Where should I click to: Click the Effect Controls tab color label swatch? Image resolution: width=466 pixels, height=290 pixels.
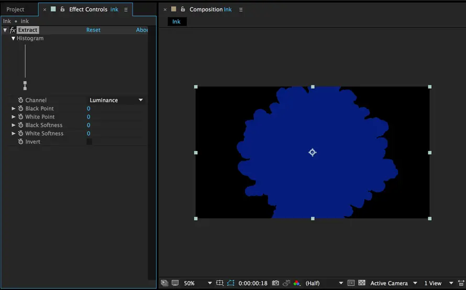(53, 9)
